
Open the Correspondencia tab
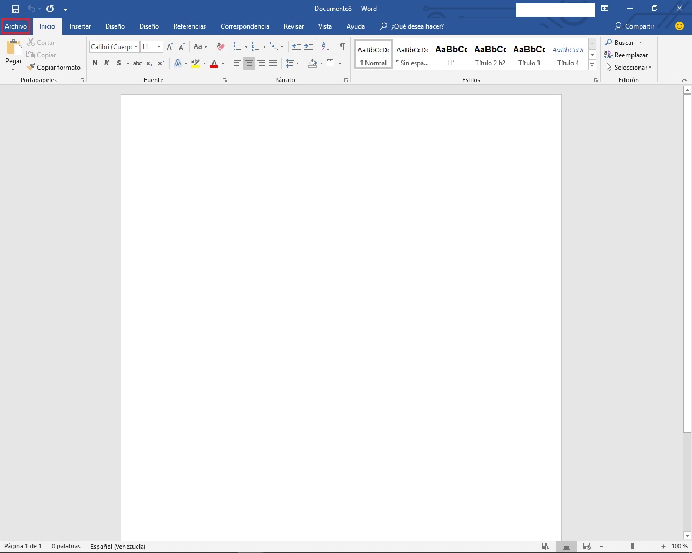pos(245,26)
